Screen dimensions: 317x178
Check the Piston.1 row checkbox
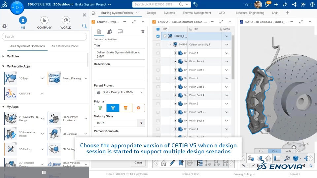[158, 53]
